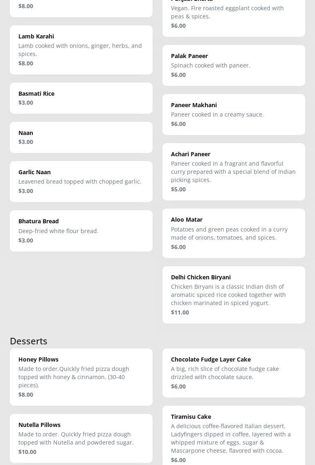Screen dimensions: 315x465
Task: Open Chocolate Fudge Layer Cake item
Action: pos(234,373)
